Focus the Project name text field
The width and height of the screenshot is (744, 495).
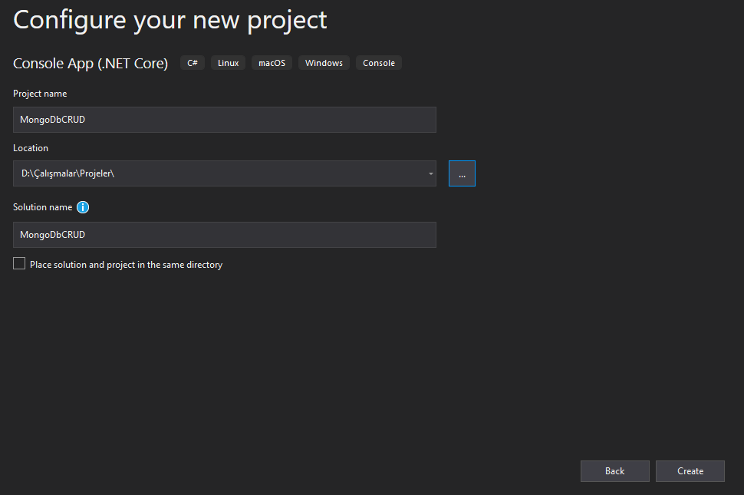225,120
